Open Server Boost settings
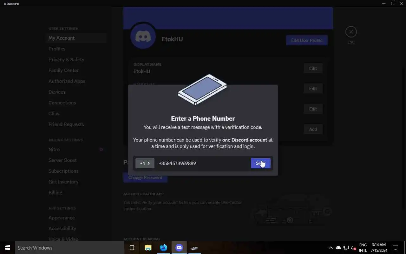This screenshot has height=254, width=406. [76, 160]
